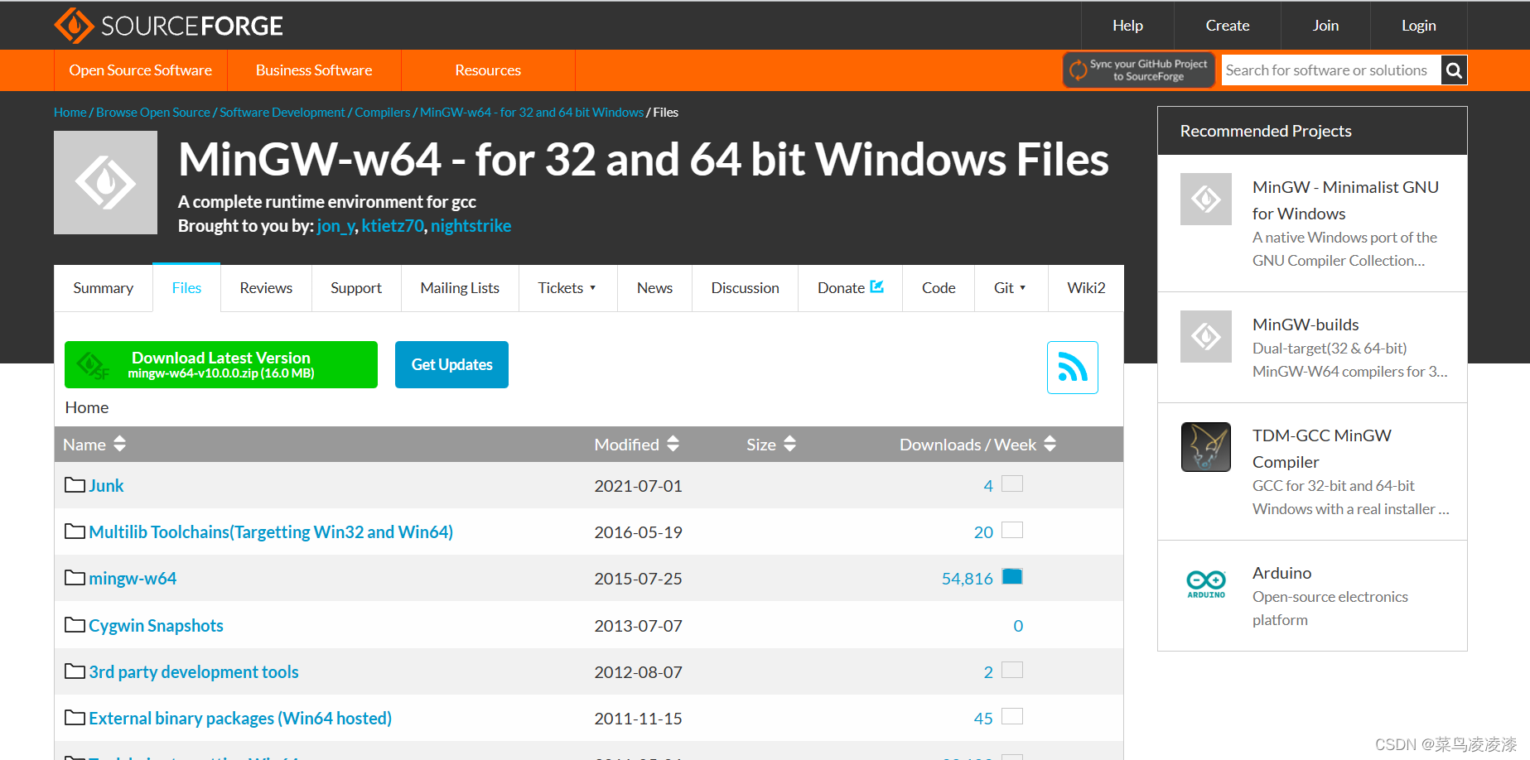Click the stats chart icon for 3rd party tools
1530x760 pixels.
(1012, 670)
